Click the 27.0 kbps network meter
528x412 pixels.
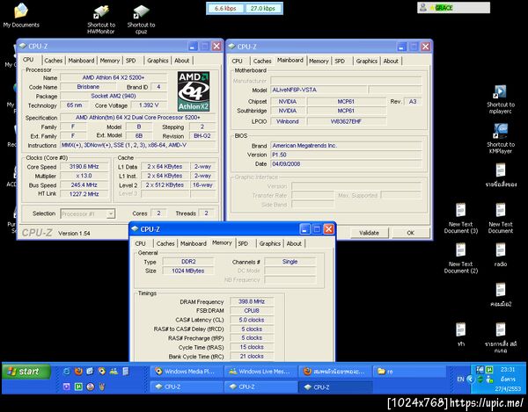[263, 9]
